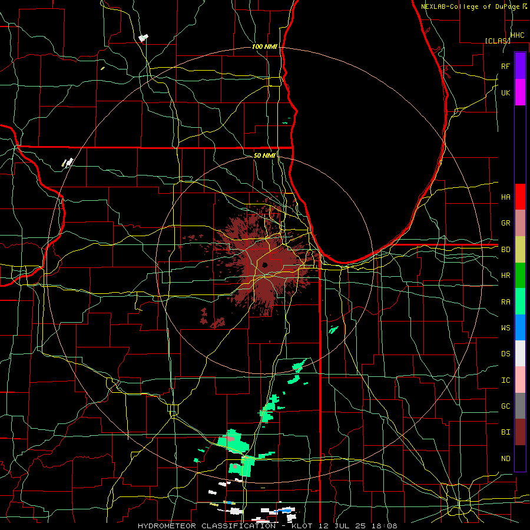Image resolution: width=530 pixels, height=530 pixels.
Task: Click the HA legend label
Action: click(506, 197)
